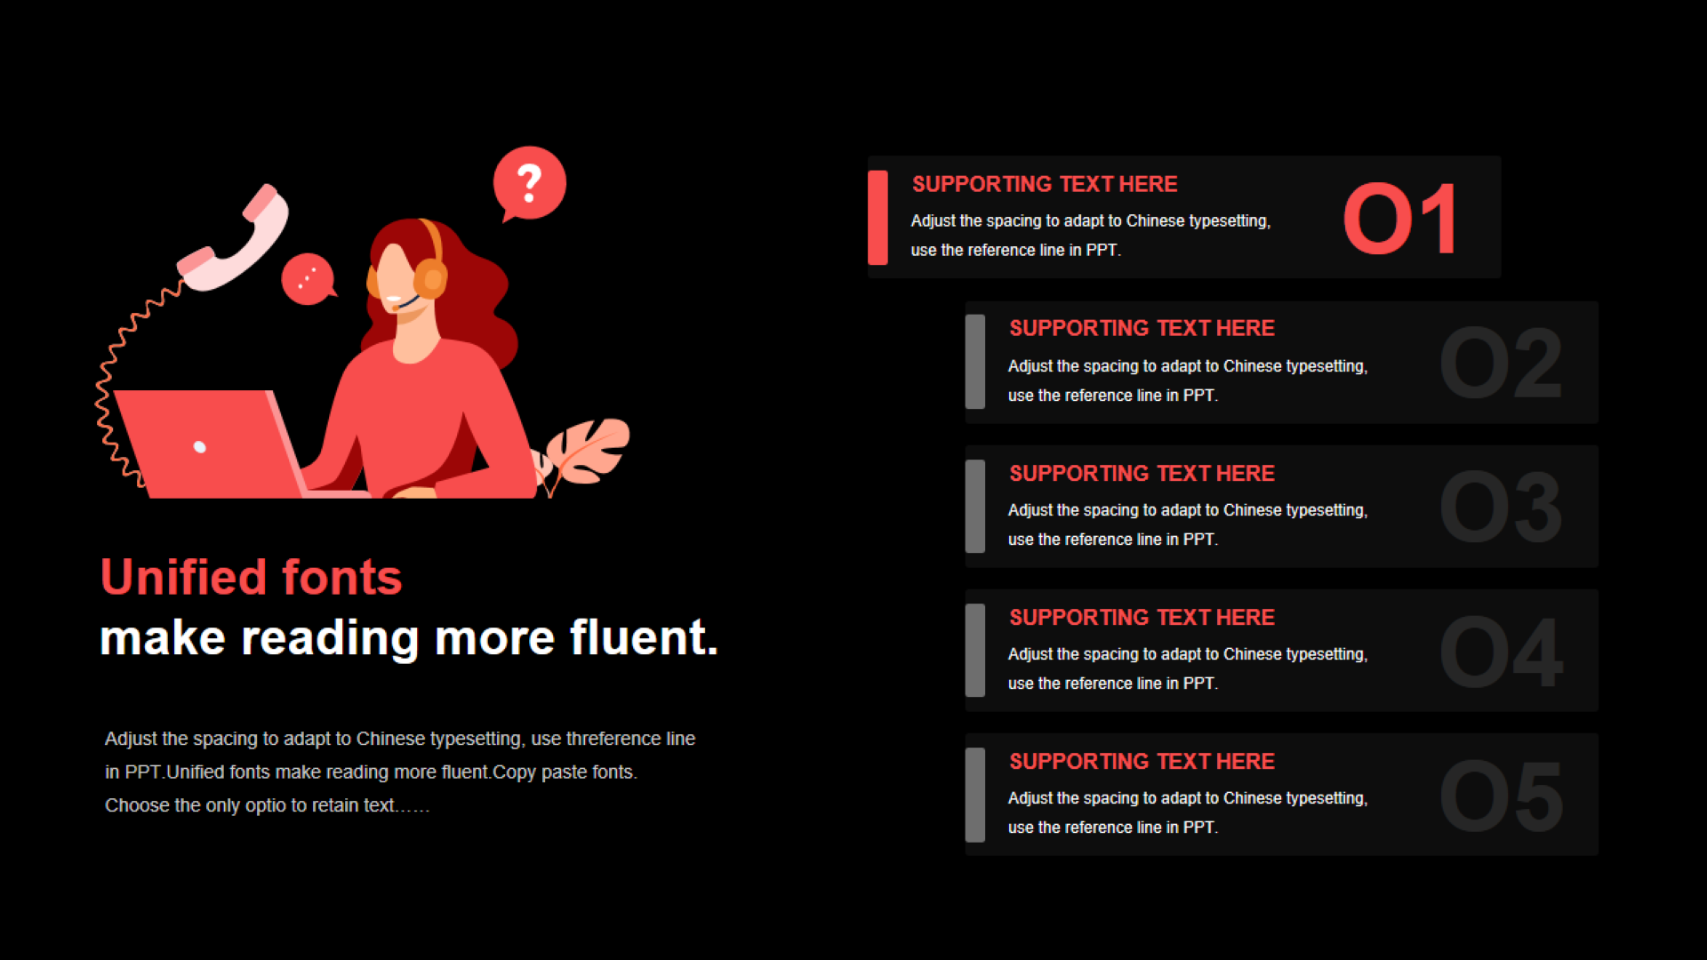Click card 05 description 'Adjust the spacing' text
The image size is (1707, 960).
[x=1188, y=812]
